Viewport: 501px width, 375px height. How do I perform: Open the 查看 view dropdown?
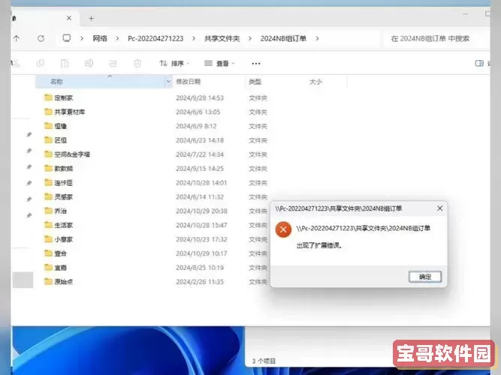pyautogui.click(x=219, y=64)
